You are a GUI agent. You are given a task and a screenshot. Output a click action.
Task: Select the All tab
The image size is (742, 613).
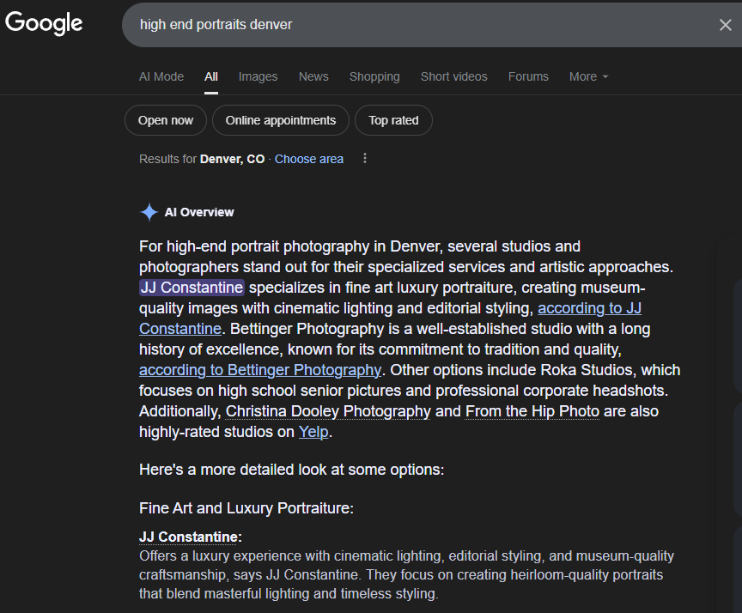click(211, 76)
